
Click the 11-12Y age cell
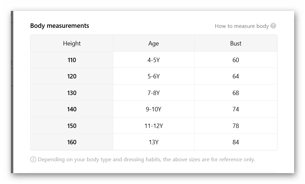point(154,126)
